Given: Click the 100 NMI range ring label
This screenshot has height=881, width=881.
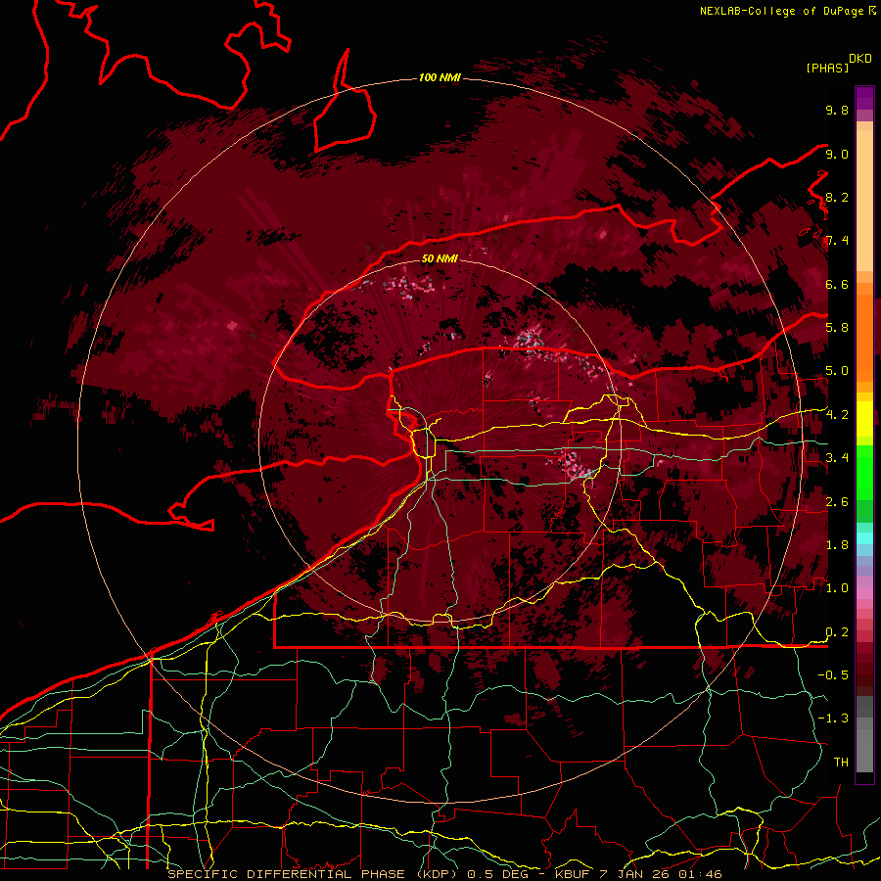Looking at the screenshot, I should click(440, 77).
